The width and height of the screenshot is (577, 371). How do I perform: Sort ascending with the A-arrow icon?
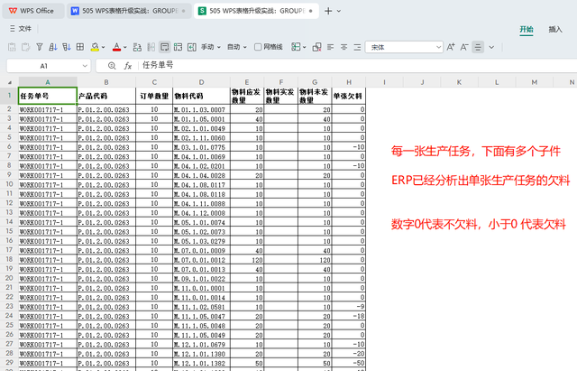coord(53,47)
